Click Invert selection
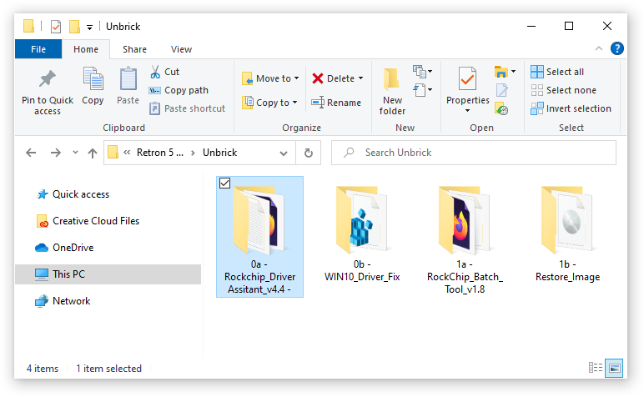644x397 pixels. point(571,108)
